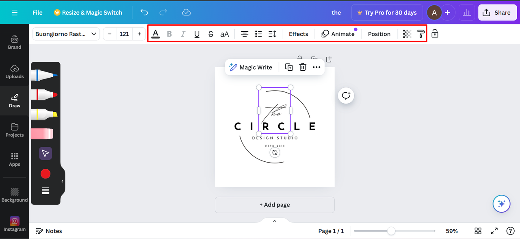
Task: Open the account avatar 'A'
Action: click(434, 13)
